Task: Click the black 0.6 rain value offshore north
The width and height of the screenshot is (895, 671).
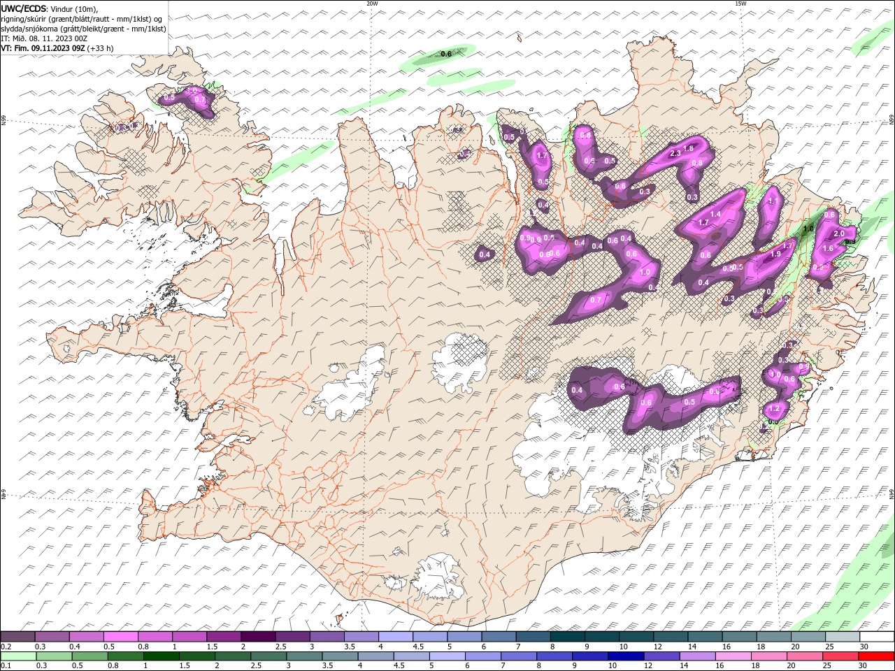Action: point(445,53)
